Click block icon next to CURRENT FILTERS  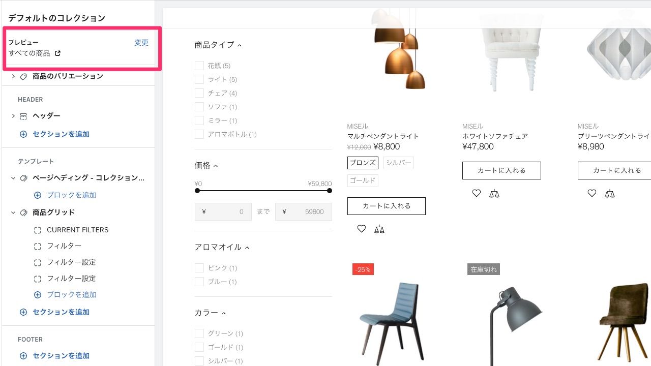tap(38, 230)
